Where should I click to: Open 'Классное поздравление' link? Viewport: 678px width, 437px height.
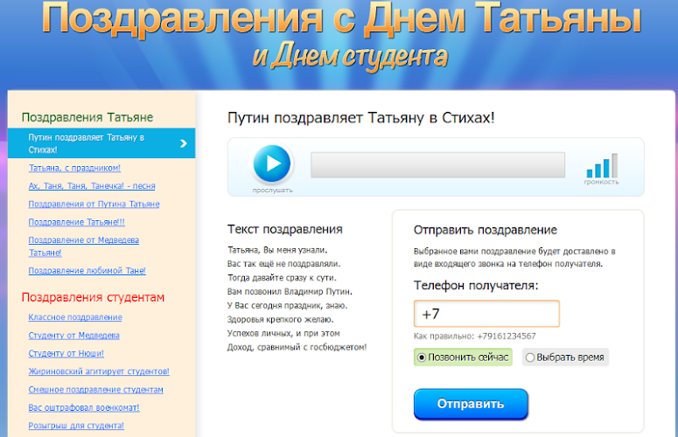coord(75,317)
